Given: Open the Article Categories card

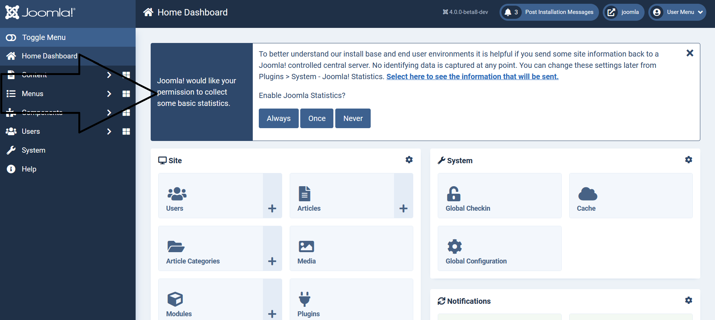Looking at the screenshot, I should click(211, 248).
